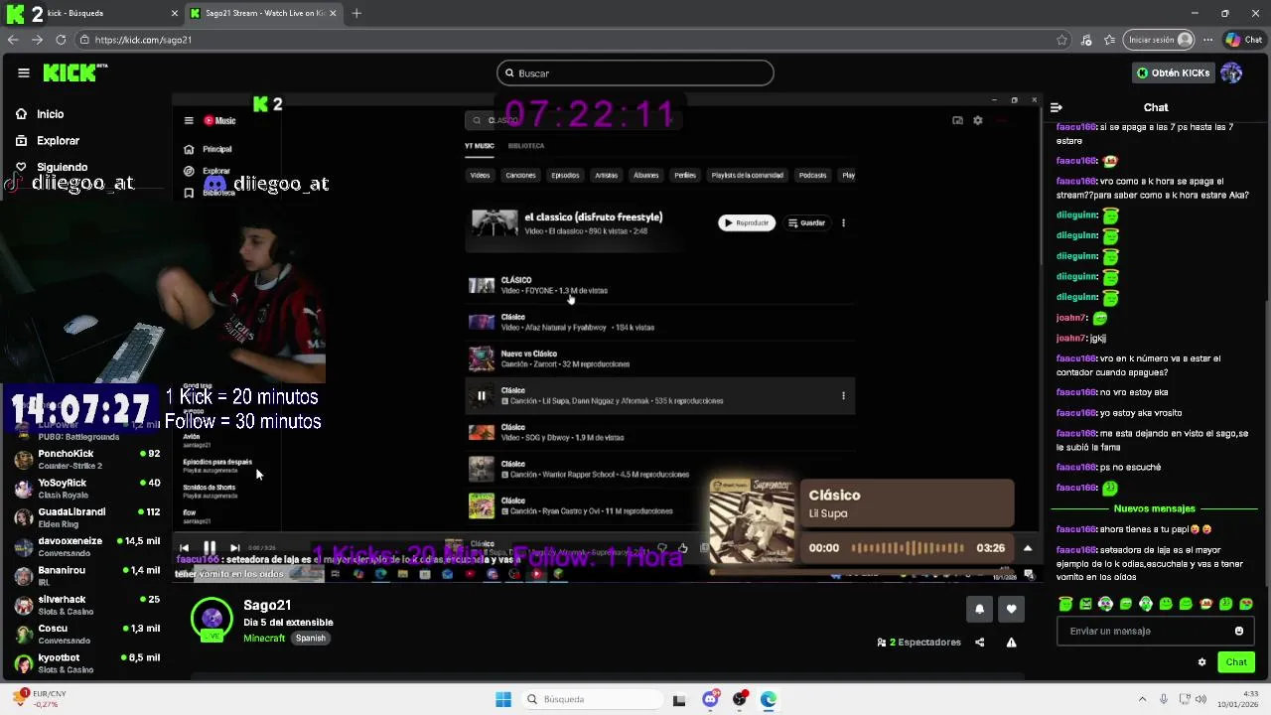Image resolution: width=1271 pixels, height=715 pixels.
Task: Insert the heart-eyes emote into chat
Action: (1246, 604)
